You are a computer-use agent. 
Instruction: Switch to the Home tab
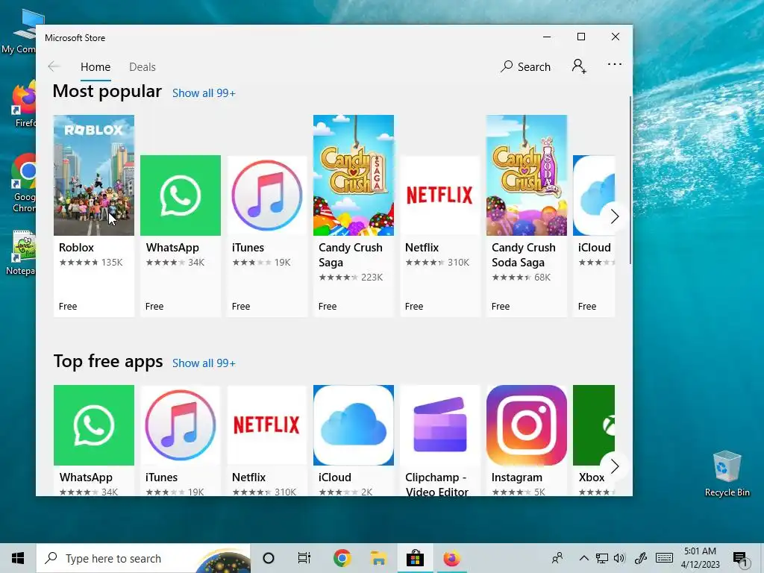point(95,66)
